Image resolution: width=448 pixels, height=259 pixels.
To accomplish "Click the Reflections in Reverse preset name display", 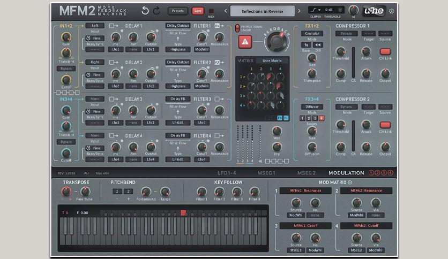I will [x=262, y=11].
